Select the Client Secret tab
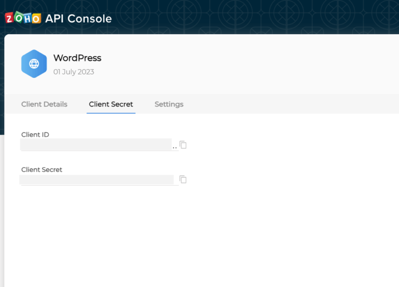399x287 pixels. pyautogui.click(x=111, y=104)
